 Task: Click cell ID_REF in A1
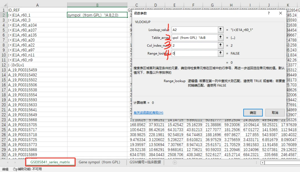coord(37,10)
